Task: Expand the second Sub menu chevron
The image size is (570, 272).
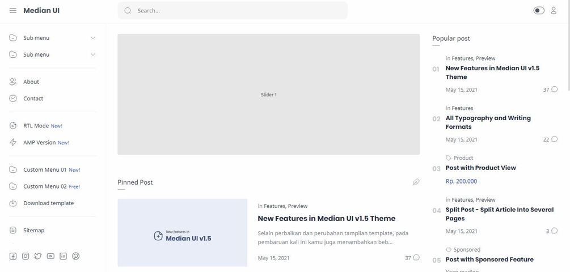Action: point(92,54)
